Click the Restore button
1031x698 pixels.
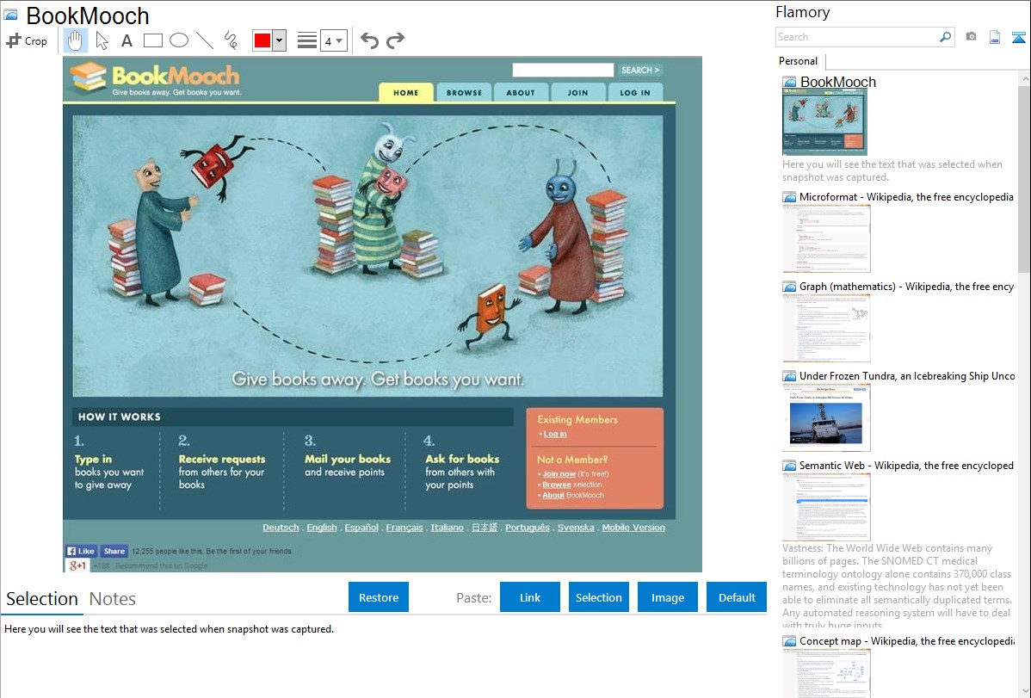[379, 597]
